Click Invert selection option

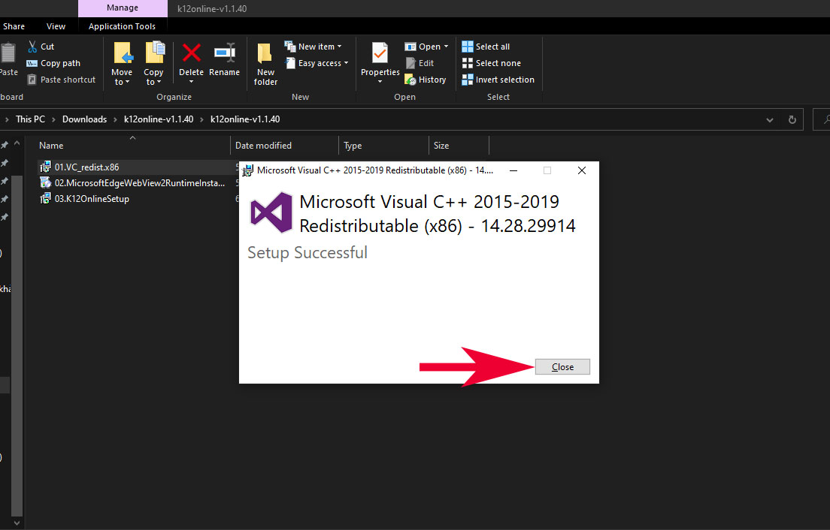coord(504,80)
